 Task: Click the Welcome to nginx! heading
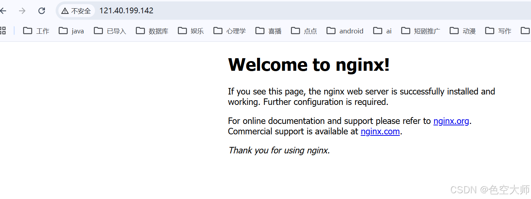point(309,65)
